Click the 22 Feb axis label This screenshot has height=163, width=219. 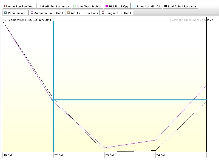59,155
